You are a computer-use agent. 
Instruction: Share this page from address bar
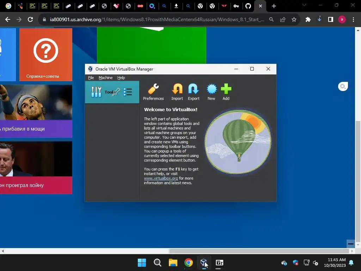point(283,20)
